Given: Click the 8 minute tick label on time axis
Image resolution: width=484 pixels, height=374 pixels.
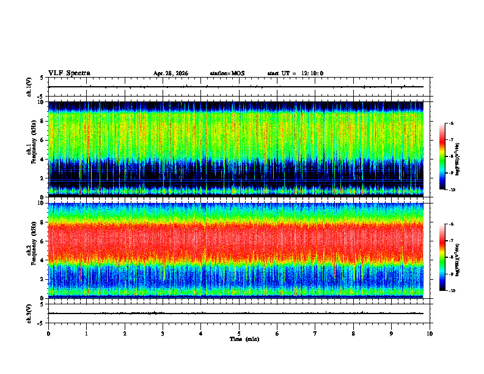Looking at the screenshot, I should (353, 334).
